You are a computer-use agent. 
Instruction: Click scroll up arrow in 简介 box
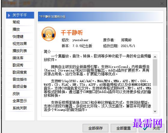pos(155,57)
